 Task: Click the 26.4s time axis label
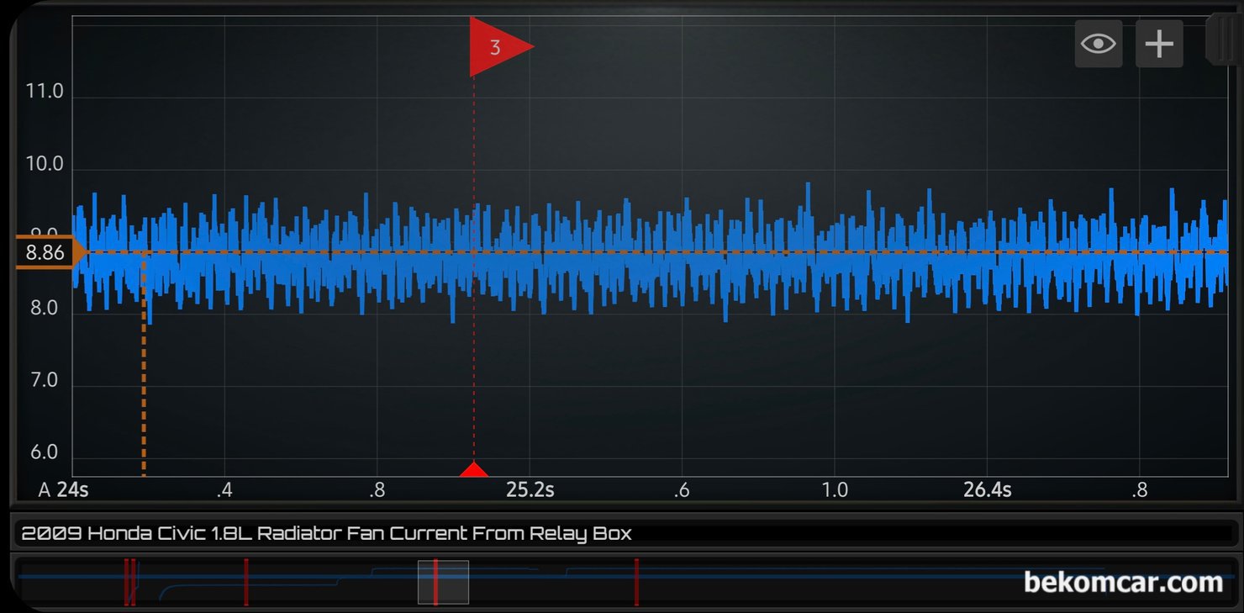(987, 490)
